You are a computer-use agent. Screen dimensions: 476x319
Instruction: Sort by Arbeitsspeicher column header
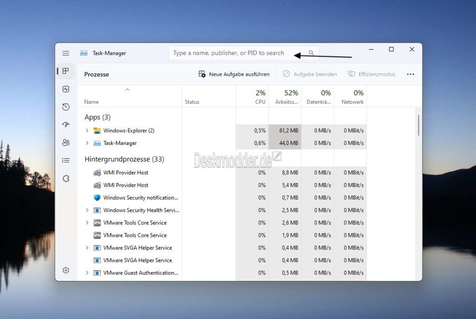(286, 97)
